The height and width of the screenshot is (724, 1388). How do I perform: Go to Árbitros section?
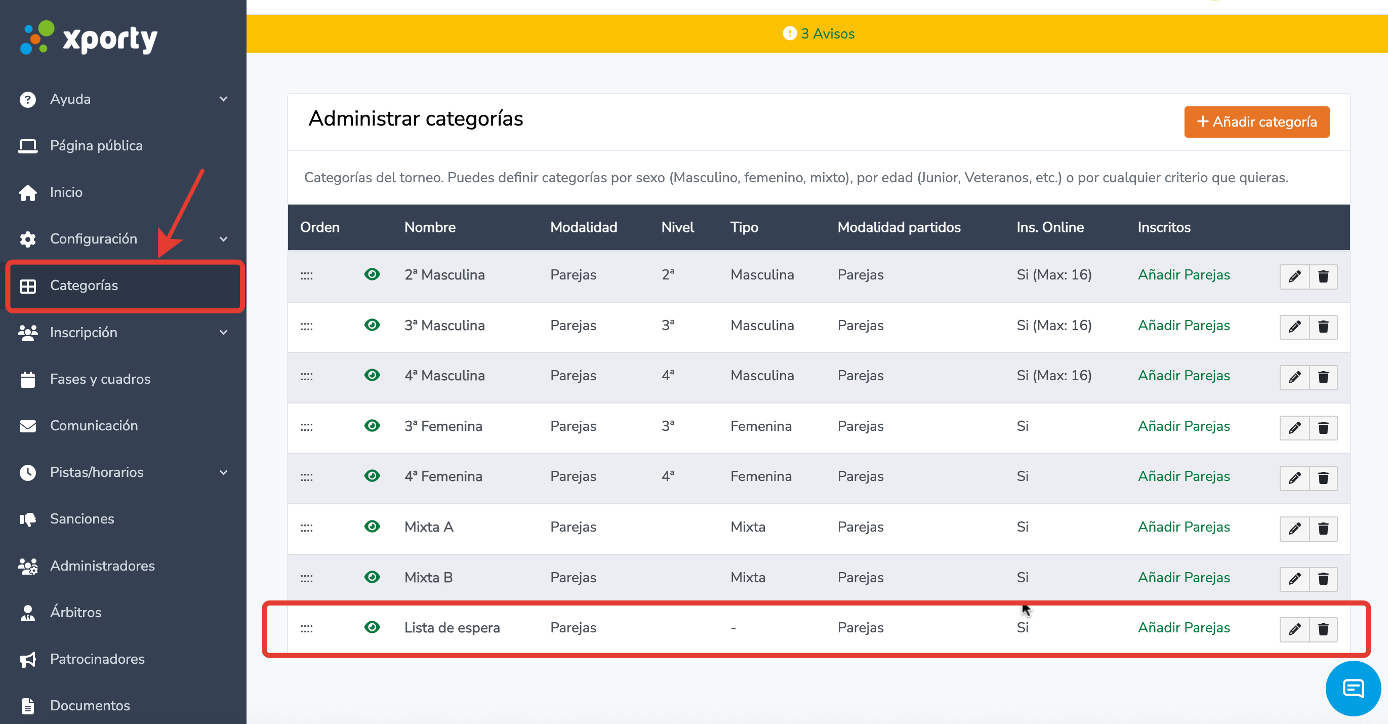point(75,613)
